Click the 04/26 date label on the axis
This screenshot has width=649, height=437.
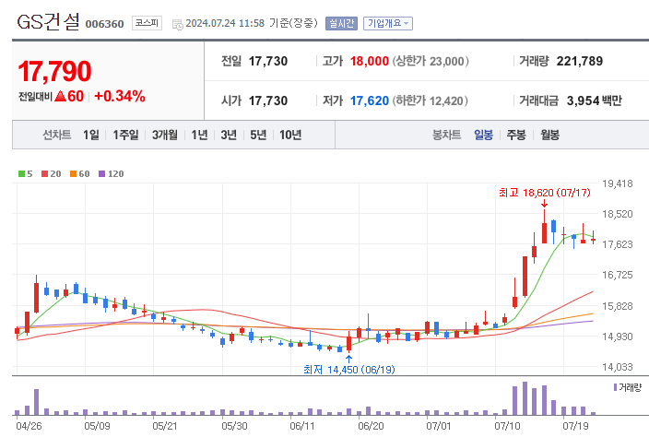coord(29,426)
